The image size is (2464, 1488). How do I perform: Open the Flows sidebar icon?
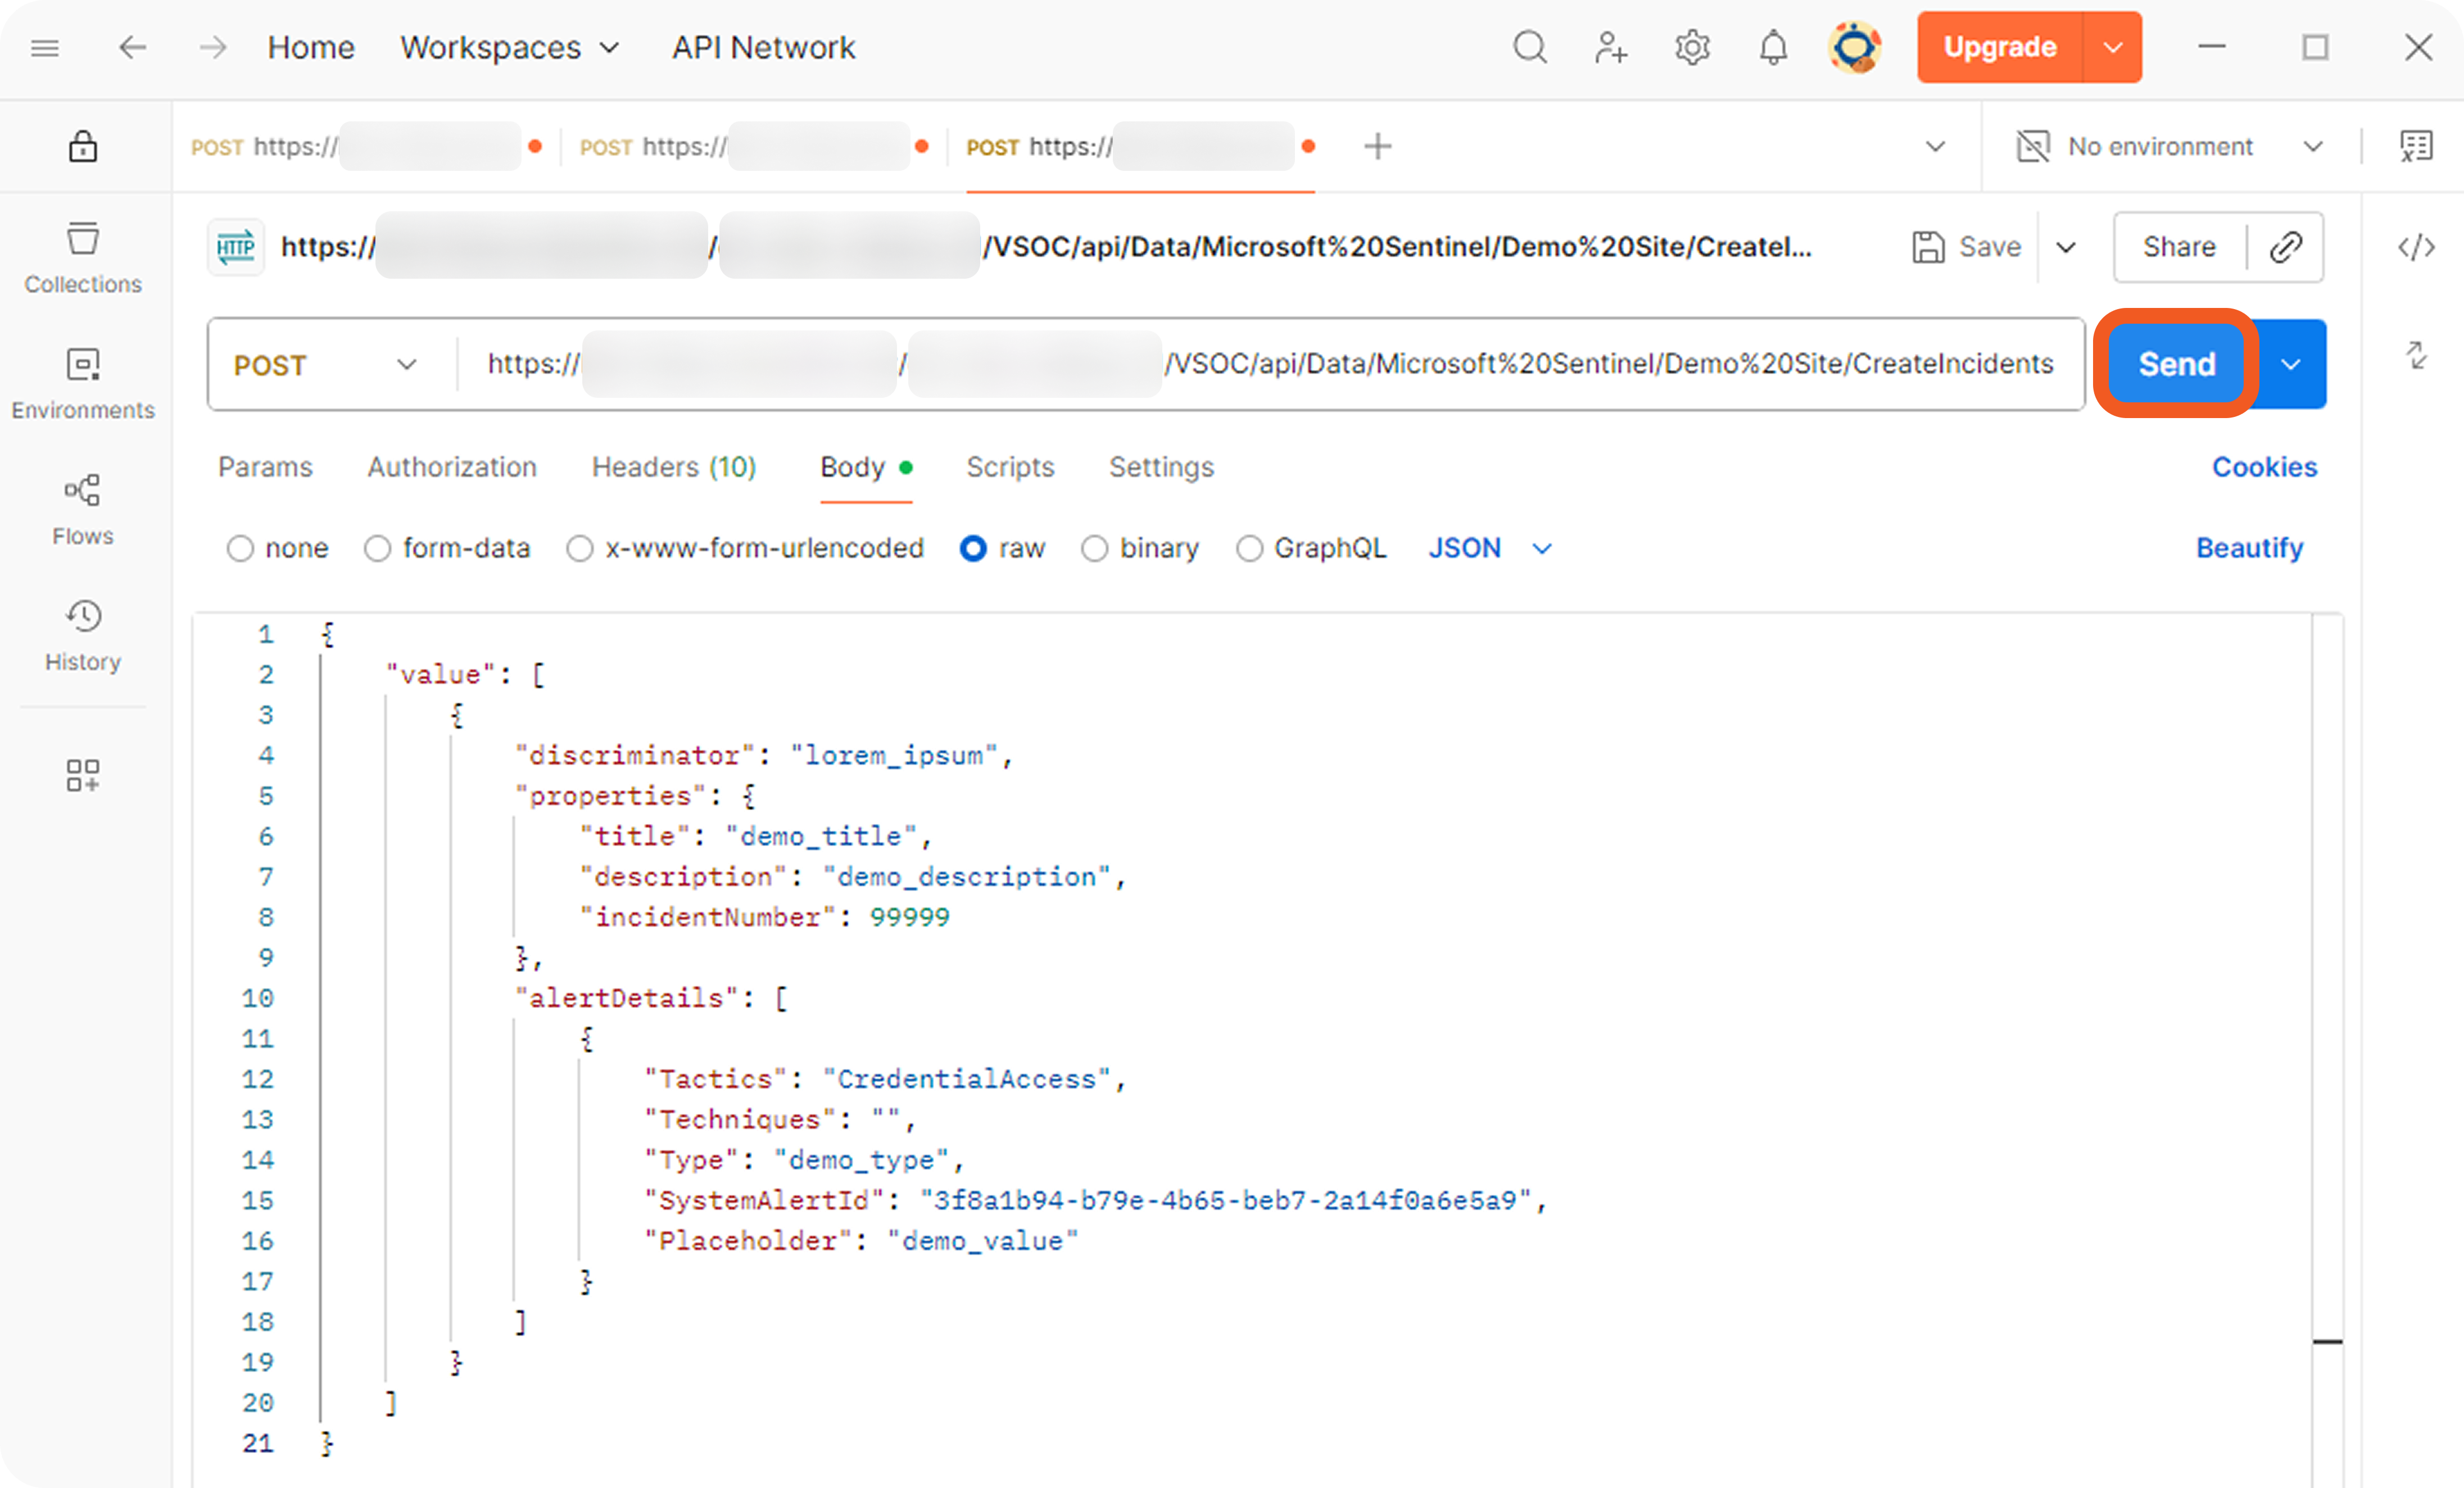(83, 509)
